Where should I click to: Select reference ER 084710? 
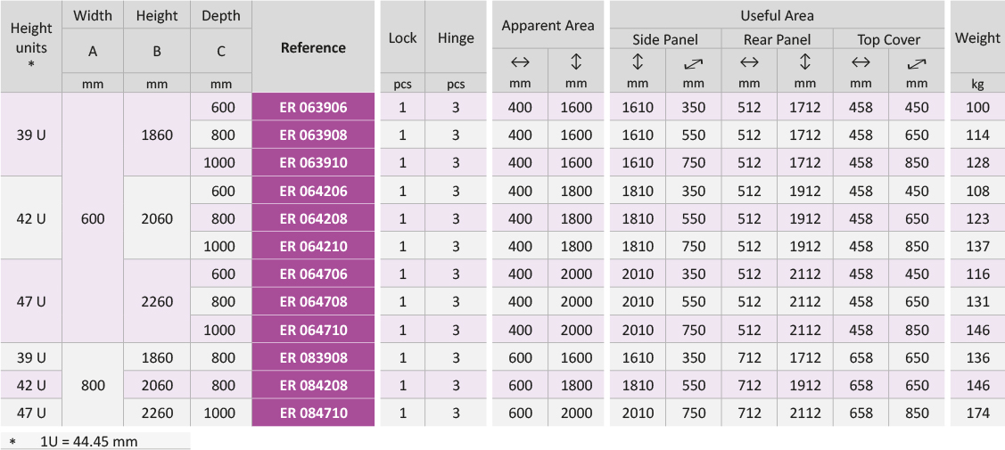[313, 413]
